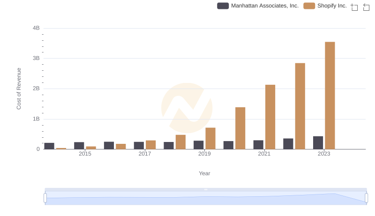Click the 2016 Manhattan Associates bar

pyautogui.click(x=109, y=146)
